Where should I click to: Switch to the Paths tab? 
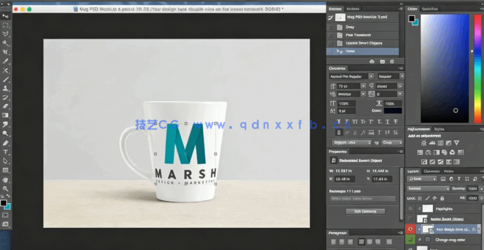point(448,171)
